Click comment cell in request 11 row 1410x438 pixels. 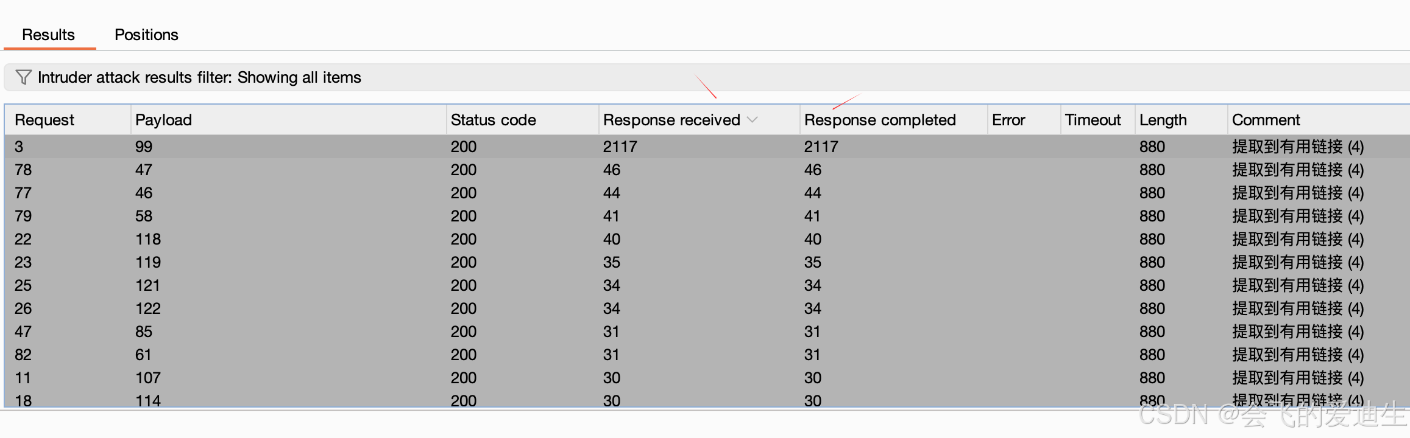tap(1298, 378)
